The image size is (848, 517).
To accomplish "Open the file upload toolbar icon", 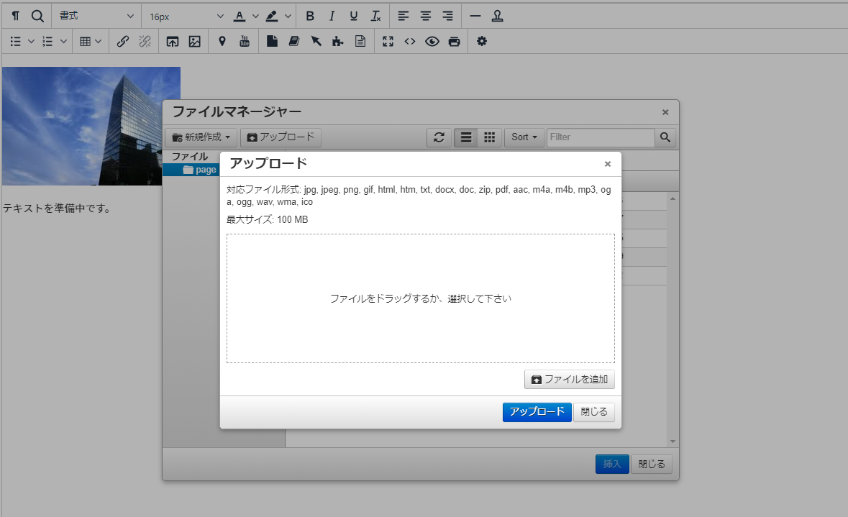I will coord(172,41).
